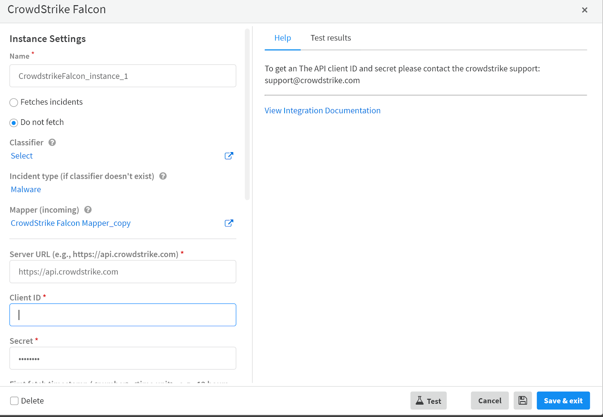Open CrowdStrike Falcon Mapper_copy dropdown

point(70,223)
